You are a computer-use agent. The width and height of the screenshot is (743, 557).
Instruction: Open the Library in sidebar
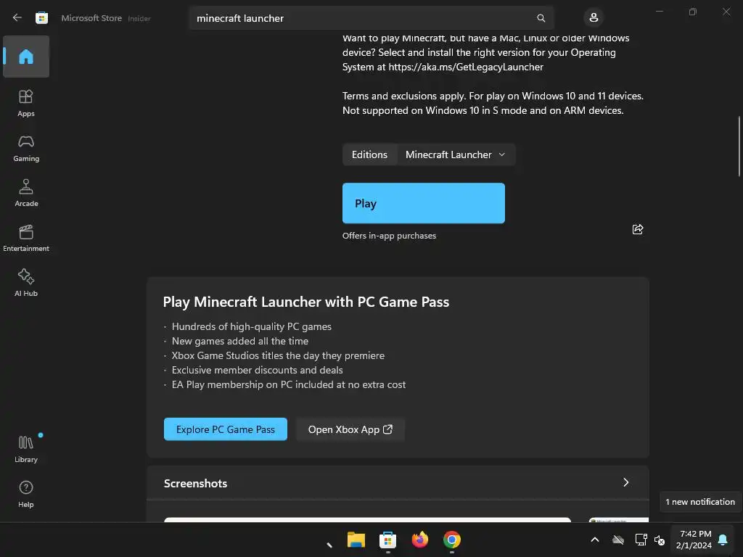point(26,450)
